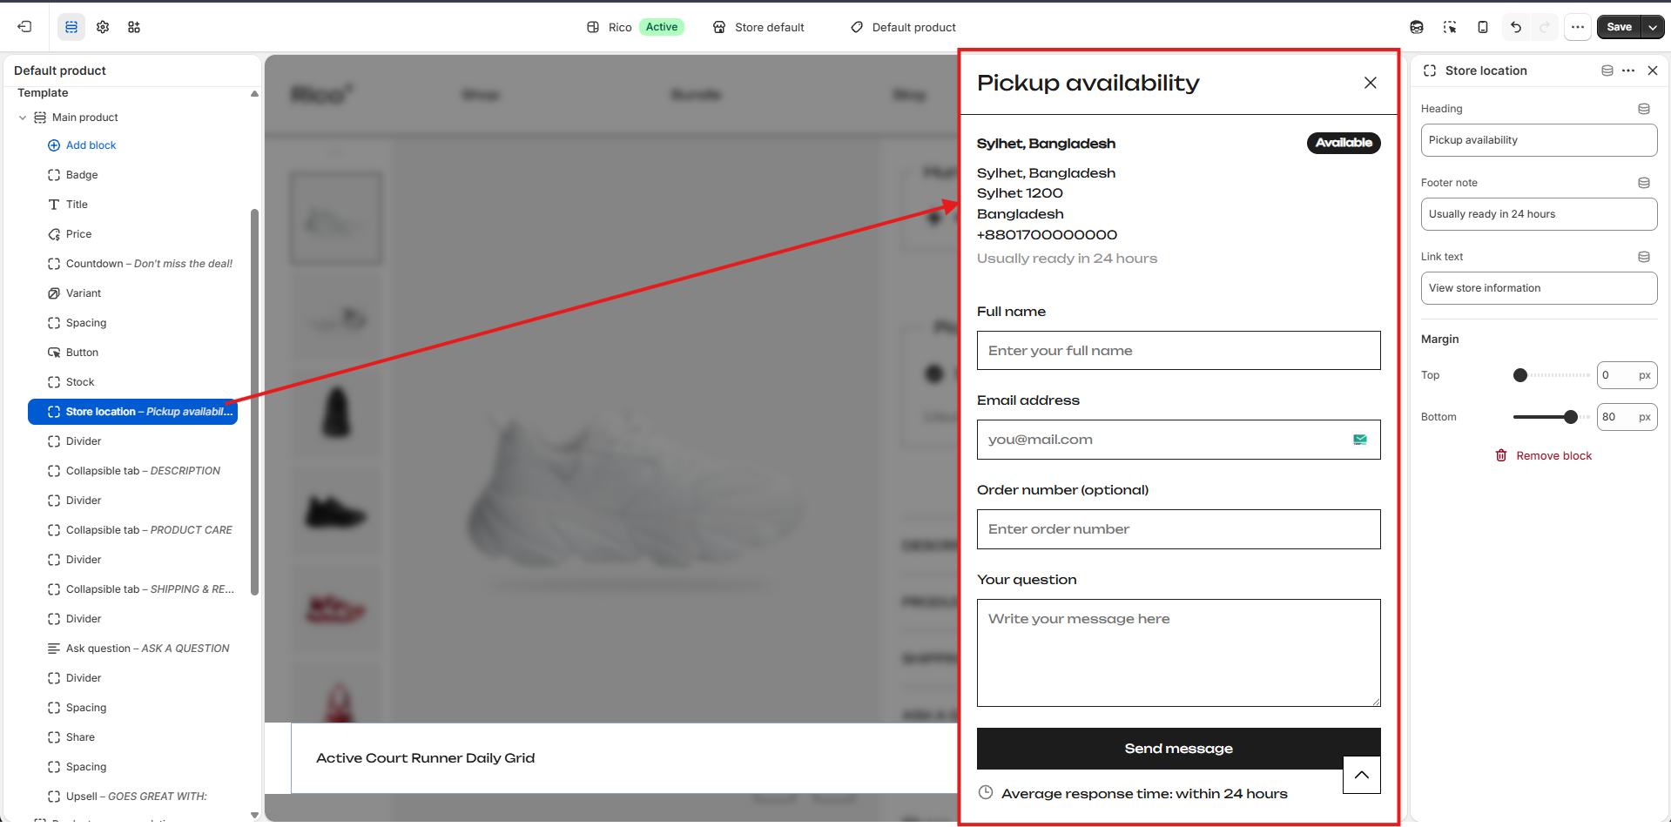Select Collapsible tab SHIPPING block

pos(132,589)
